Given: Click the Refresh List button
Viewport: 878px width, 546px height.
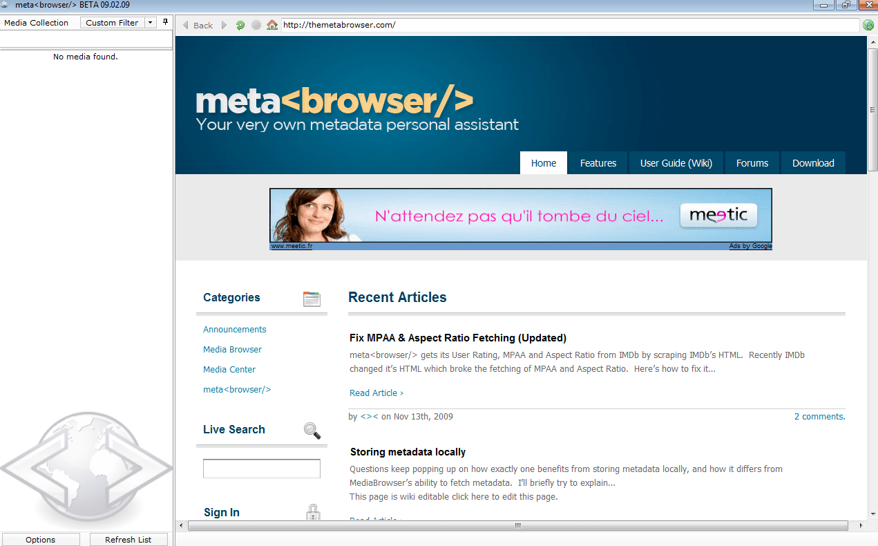Looking at the screenshot, I should coord(128,540).
